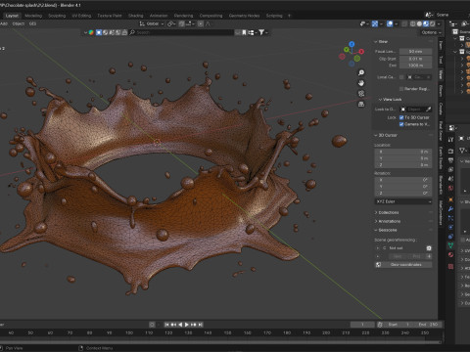Toggle viewport gizmos button

(x=375, y=23)
